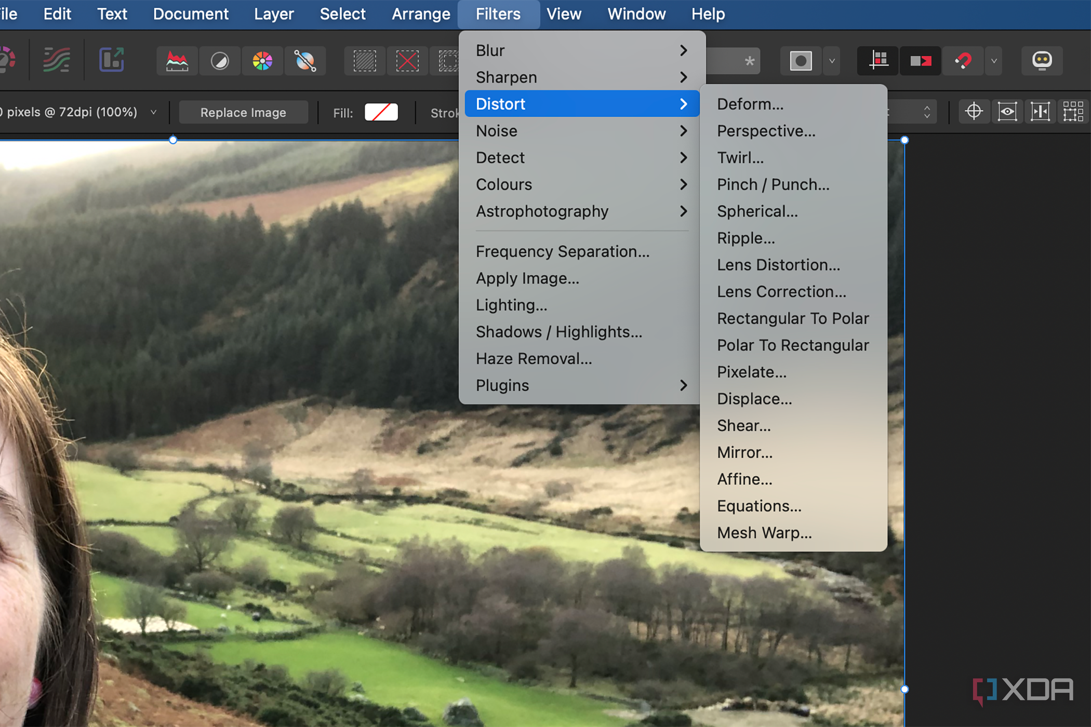
Task: Select the Auto Contrast adjustment icon
Action: coord(219,61)
